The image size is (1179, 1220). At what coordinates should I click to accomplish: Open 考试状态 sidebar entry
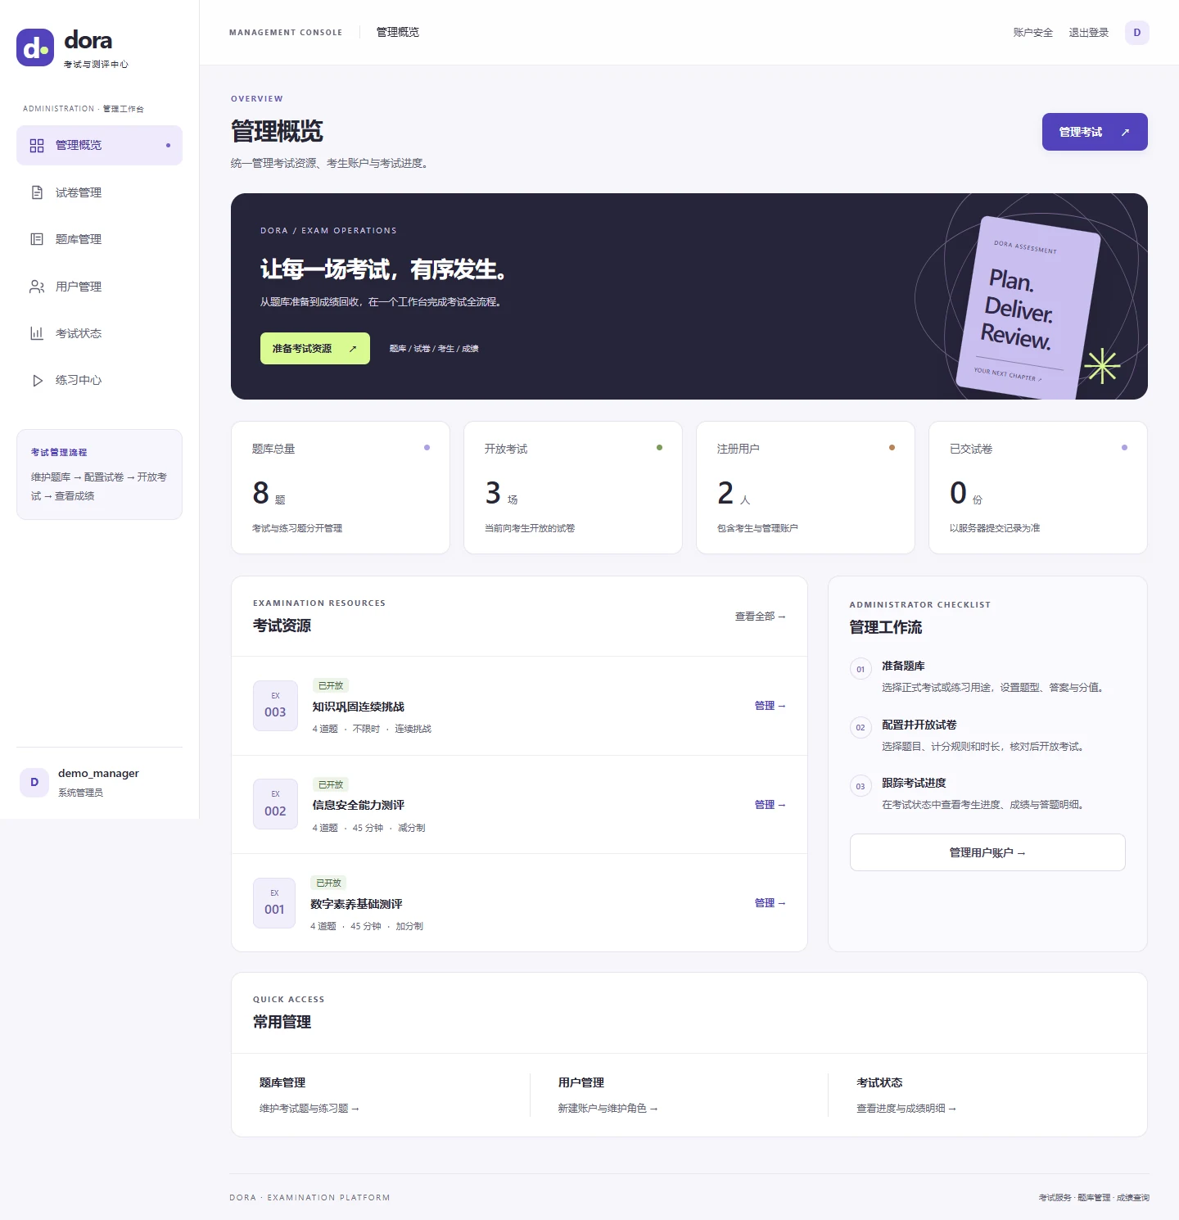[99, 333]
